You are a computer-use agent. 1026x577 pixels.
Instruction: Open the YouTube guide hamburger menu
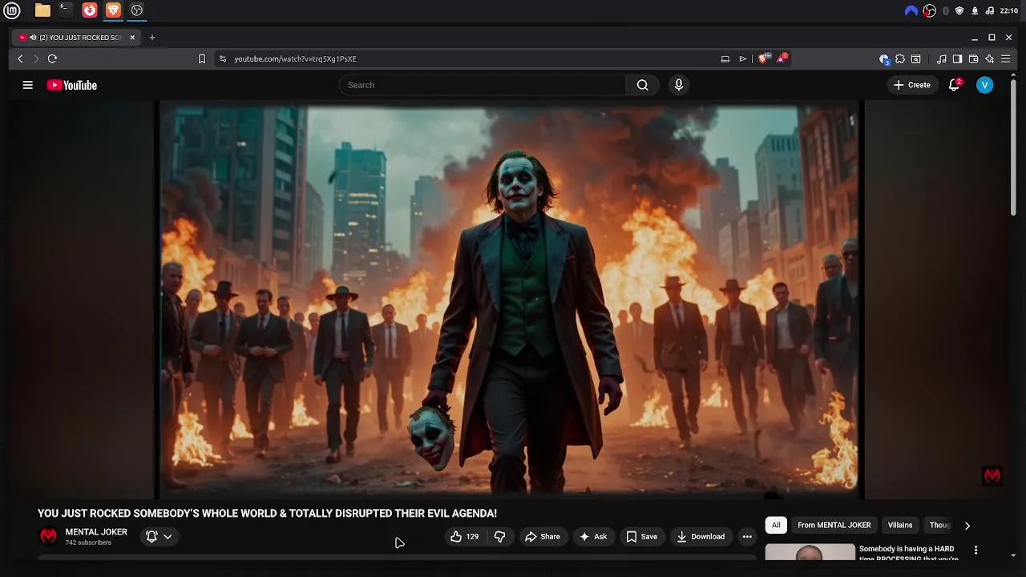pyautogui.click(x=27, y=85)
